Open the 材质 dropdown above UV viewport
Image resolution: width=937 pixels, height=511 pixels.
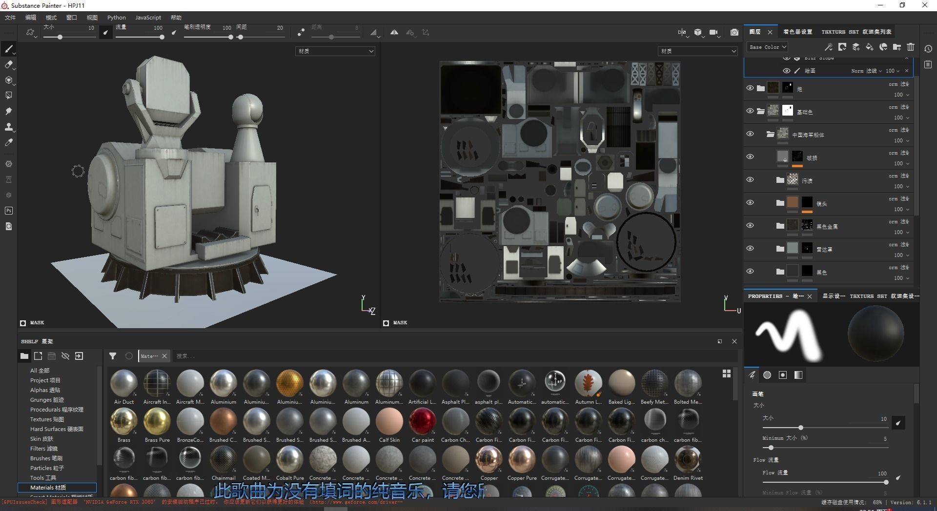click(697, 51)
